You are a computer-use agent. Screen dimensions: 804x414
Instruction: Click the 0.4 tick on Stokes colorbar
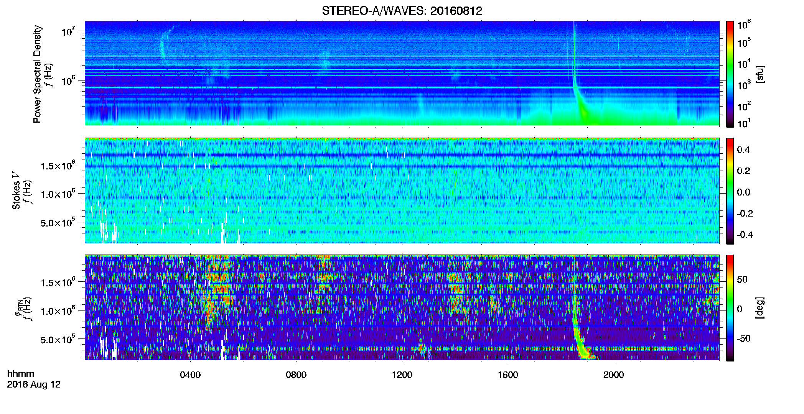pos(743,150)
